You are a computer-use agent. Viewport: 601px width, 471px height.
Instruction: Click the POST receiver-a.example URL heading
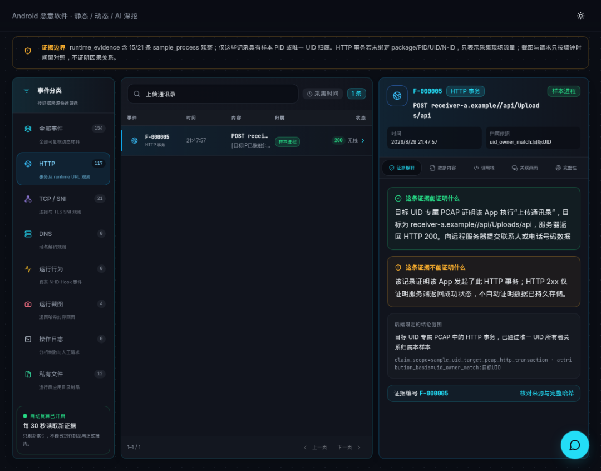coord(476,110)
